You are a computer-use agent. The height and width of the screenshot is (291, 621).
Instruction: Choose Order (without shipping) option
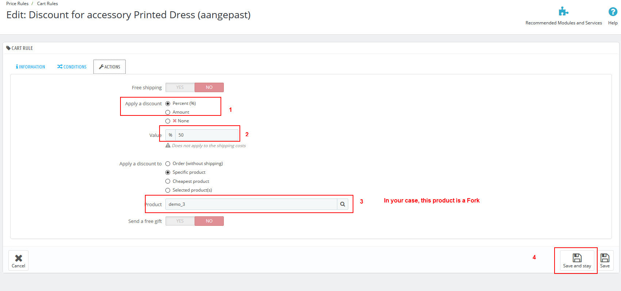(168, 164)
